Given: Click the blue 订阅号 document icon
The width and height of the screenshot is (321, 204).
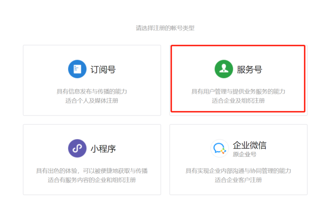Looking at the screenshot, I should click(77, 69).
